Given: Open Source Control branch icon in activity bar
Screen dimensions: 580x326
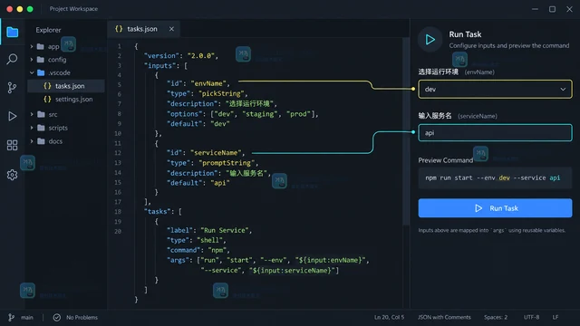Looking at the screenshot, I should pos(12,88).
